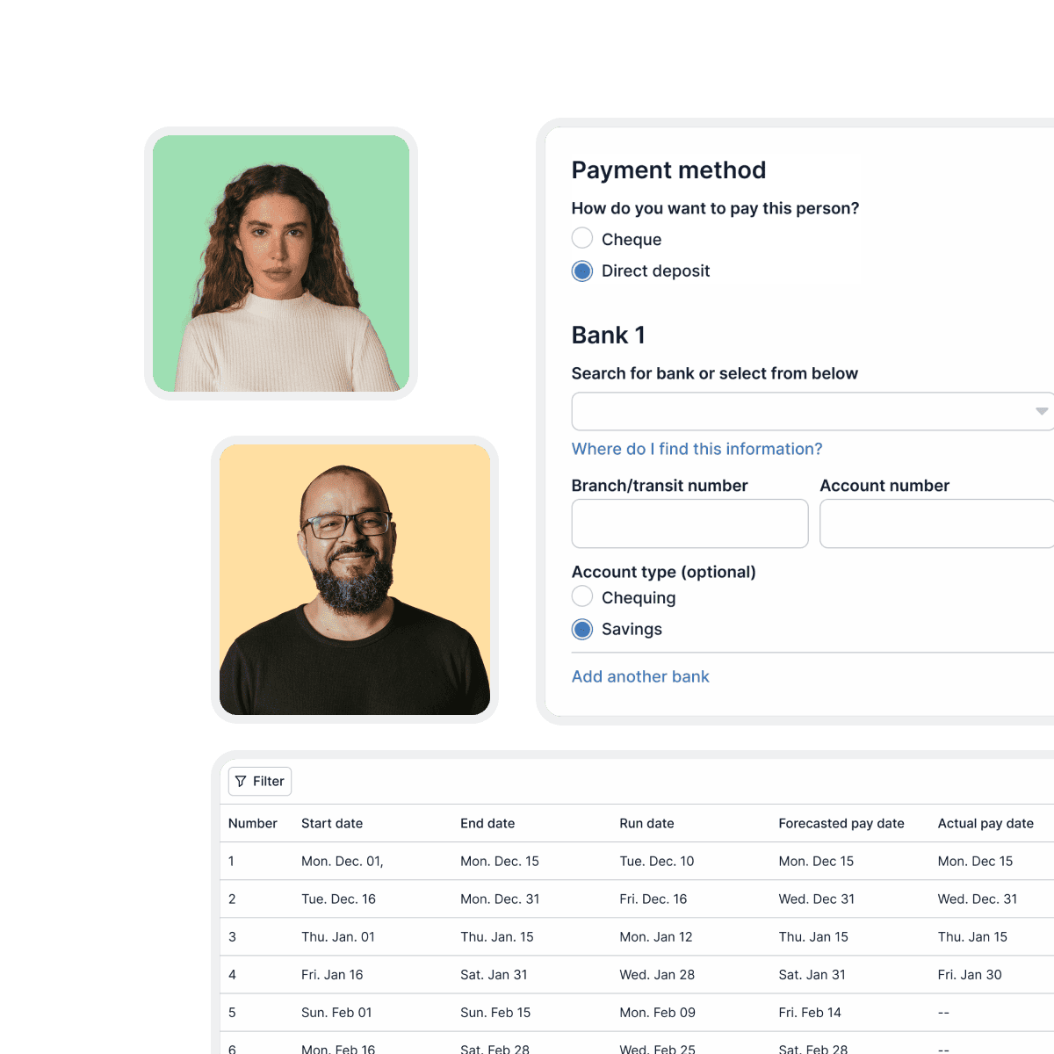1054x1054 pixels.
Task: Select the bearded man's portrait photo
Action: pyautogui.click(x=355, y=580)
